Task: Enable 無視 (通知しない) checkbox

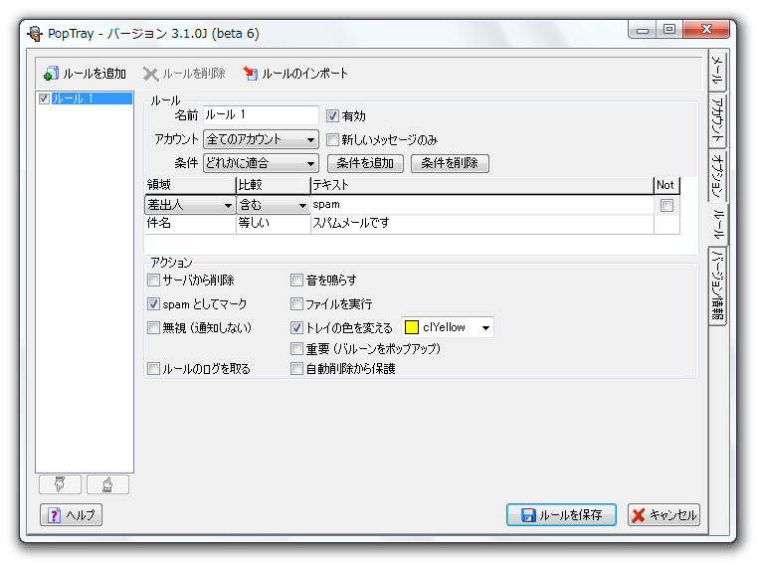Action: point(153,327)
